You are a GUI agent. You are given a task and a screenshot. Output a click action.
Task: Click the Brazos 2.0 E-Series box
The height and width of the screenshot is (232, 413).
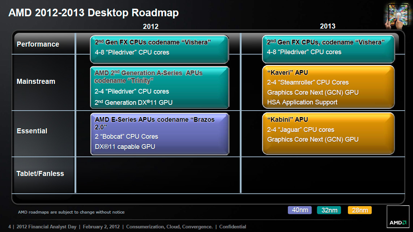(159, 134)
